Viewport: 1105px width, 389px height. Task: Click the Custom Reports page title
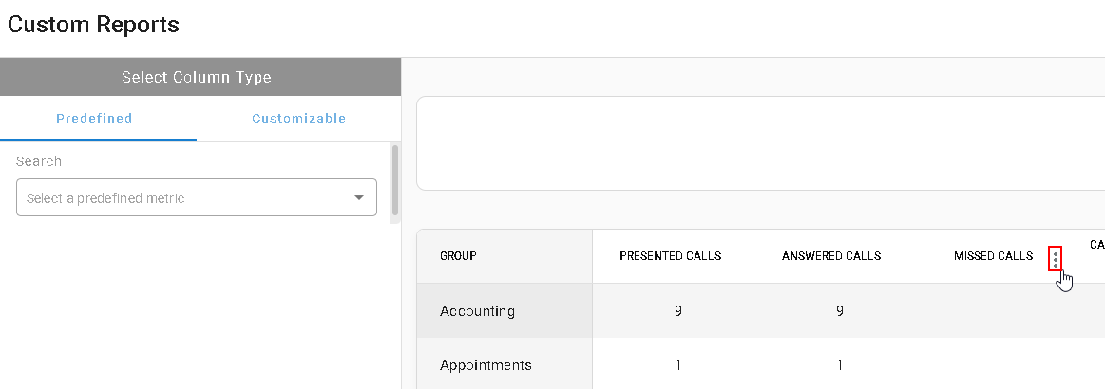93,25
